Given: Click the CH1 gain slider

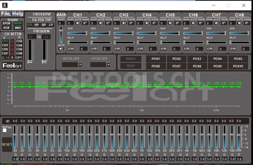Looking at the screenshot, I should tap(77, 33).
